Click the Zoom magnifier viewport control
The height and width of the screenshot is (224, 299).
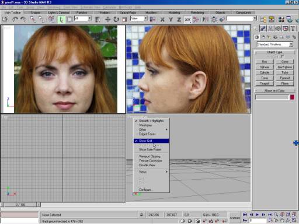click(x=276, y=215)
